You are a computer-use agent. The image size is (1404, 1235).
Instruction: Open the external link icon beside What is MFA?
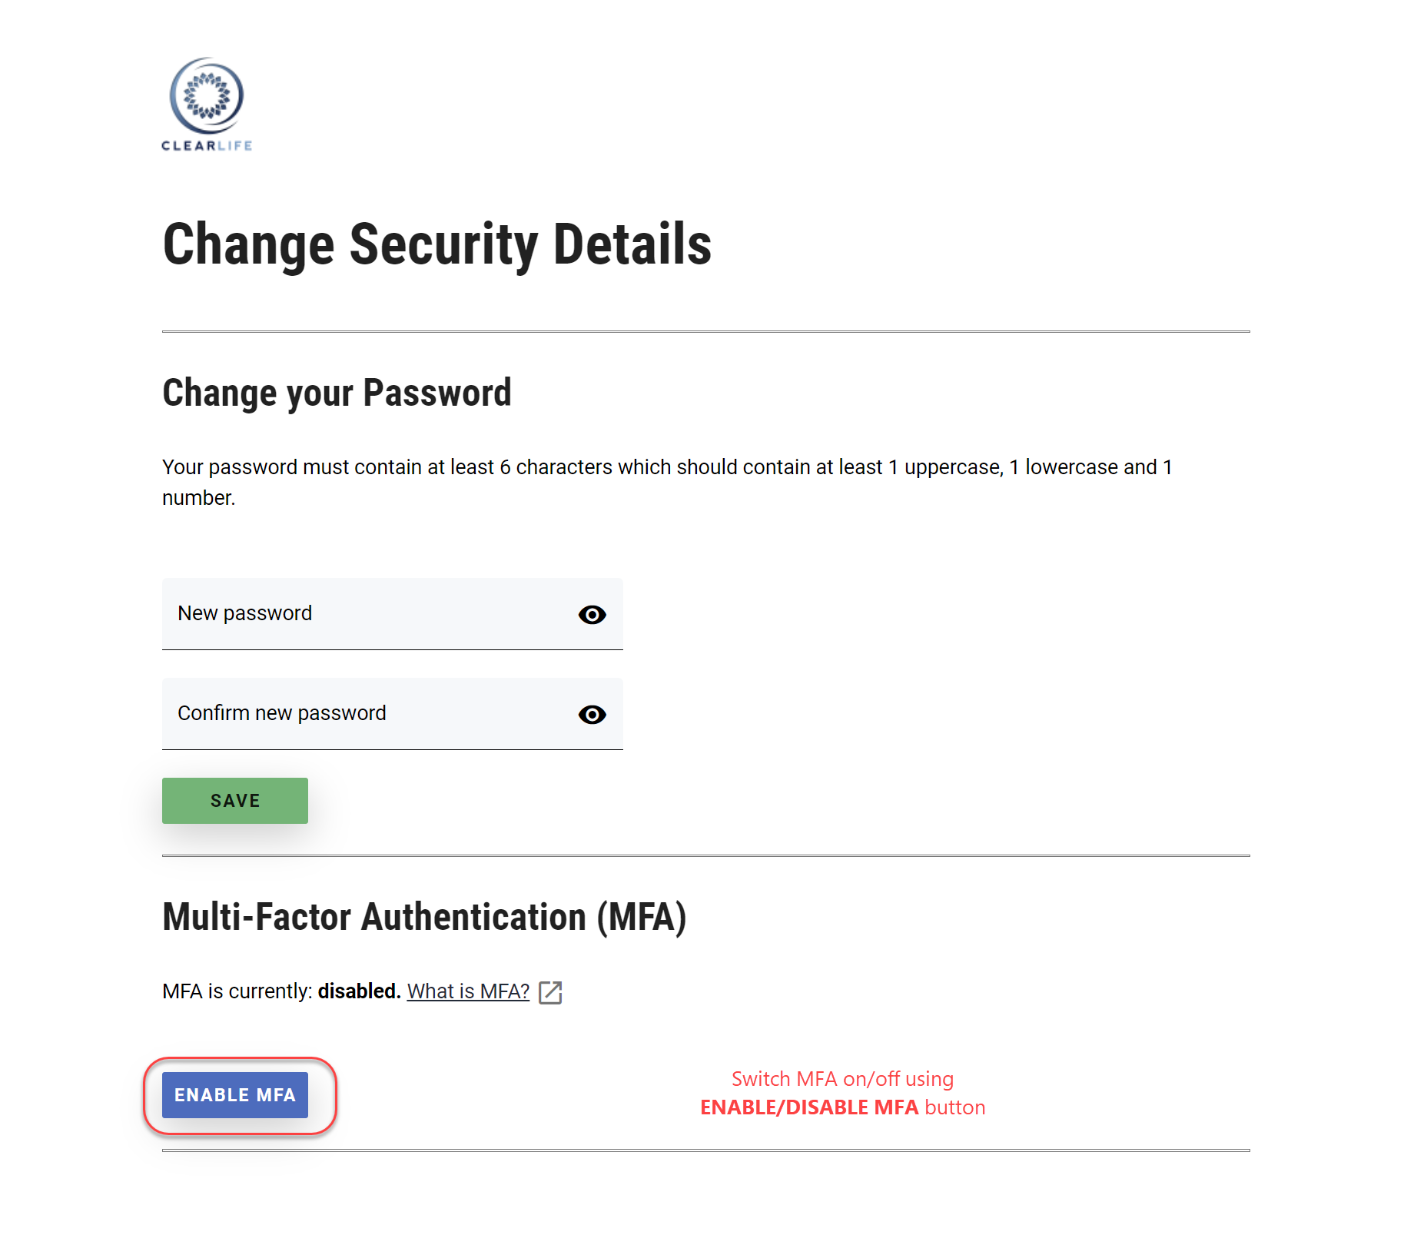550,992
